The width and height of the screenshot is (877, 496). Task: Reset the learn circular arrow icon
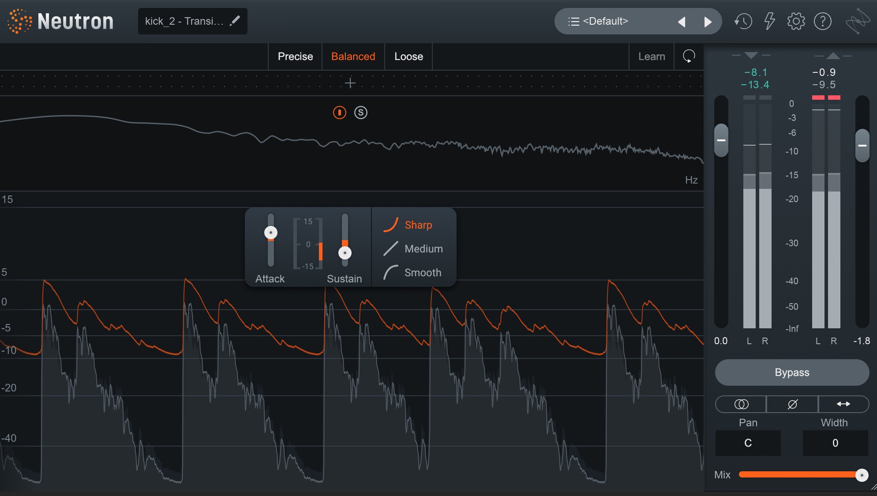click(x=689, y=56)
